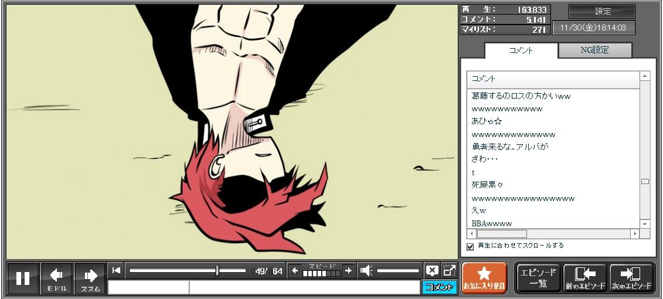
Task: Switch to the NG設定 tab
Action: [x=594, y=50]
